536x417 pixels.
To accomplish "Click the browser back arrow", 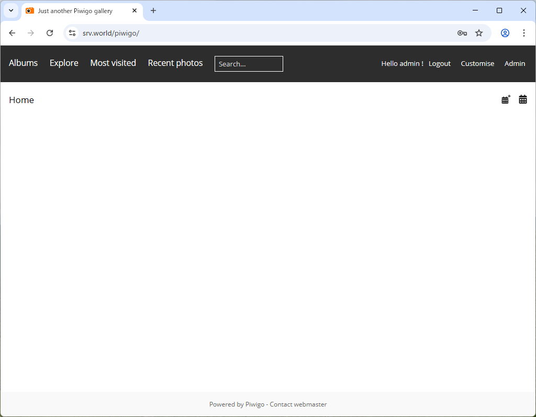I will click(12, 32).
